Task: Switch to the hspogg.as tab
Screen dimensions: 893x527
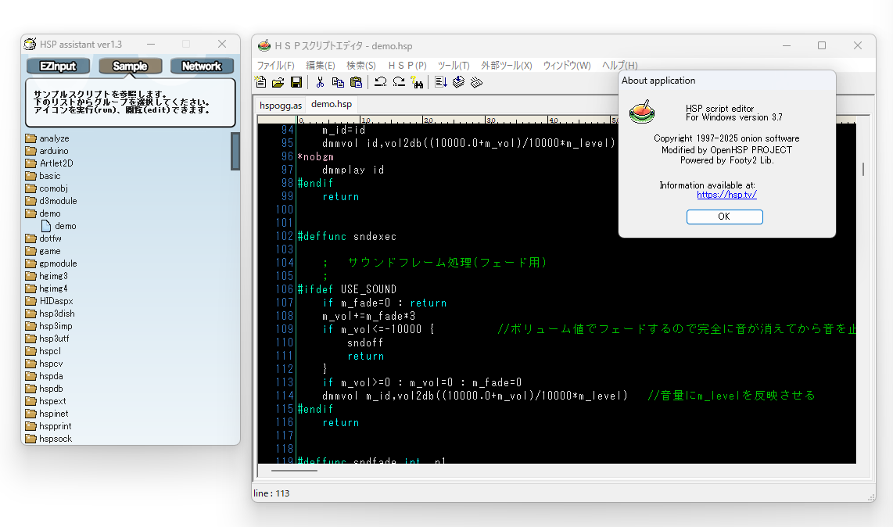Action: pos(281,106)
